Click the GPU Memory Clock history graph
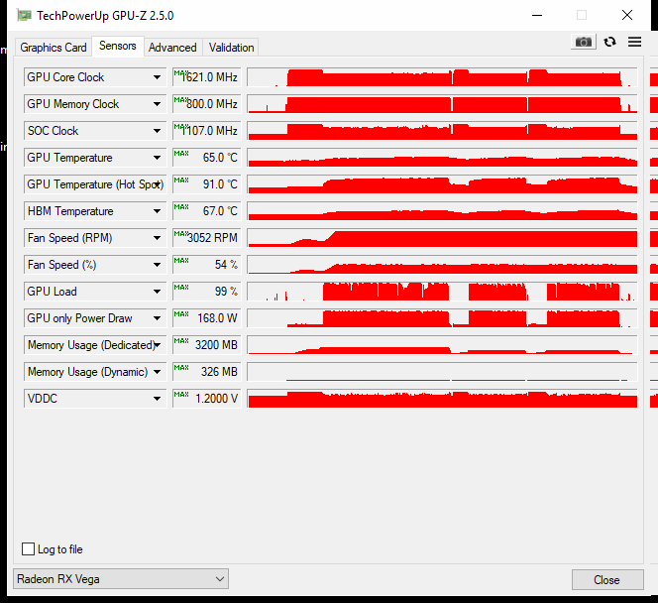Viewport: 658px width, 603px height. [x=442, y=104]
